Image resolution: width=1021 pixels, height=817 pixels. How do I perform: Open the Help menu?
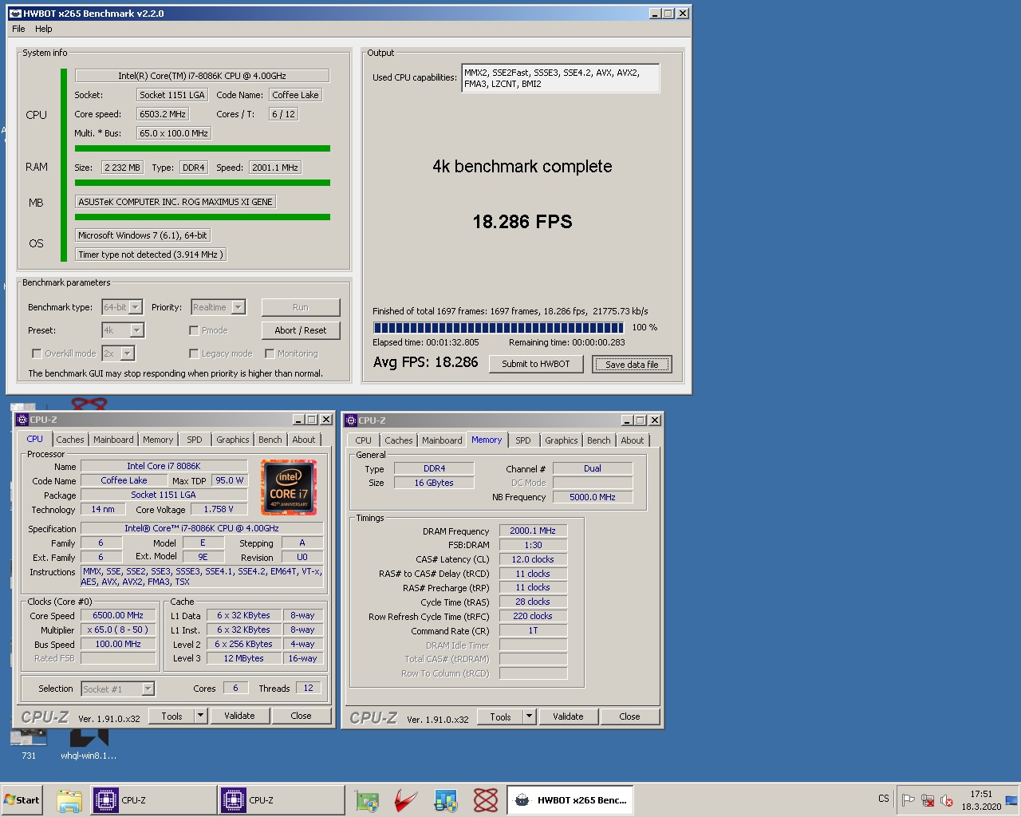click(x=44, y=29)
